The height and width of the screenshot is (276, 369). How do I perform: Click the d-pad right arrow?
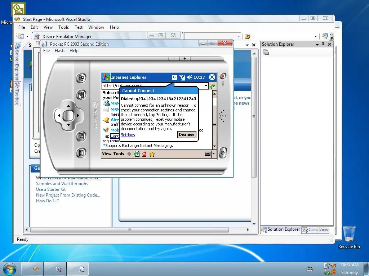point(78,115)
